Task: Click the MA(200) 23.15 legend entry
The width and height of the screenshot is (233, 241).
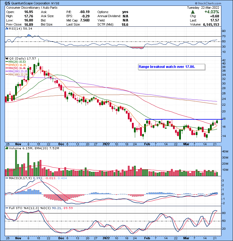Action: [x=16, y=71]
